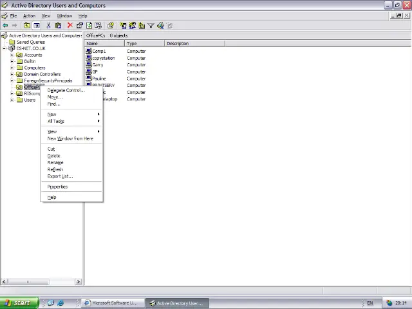Choose Find from the context menu
This screenshot has width=412, height=309.
click(71, 104)
